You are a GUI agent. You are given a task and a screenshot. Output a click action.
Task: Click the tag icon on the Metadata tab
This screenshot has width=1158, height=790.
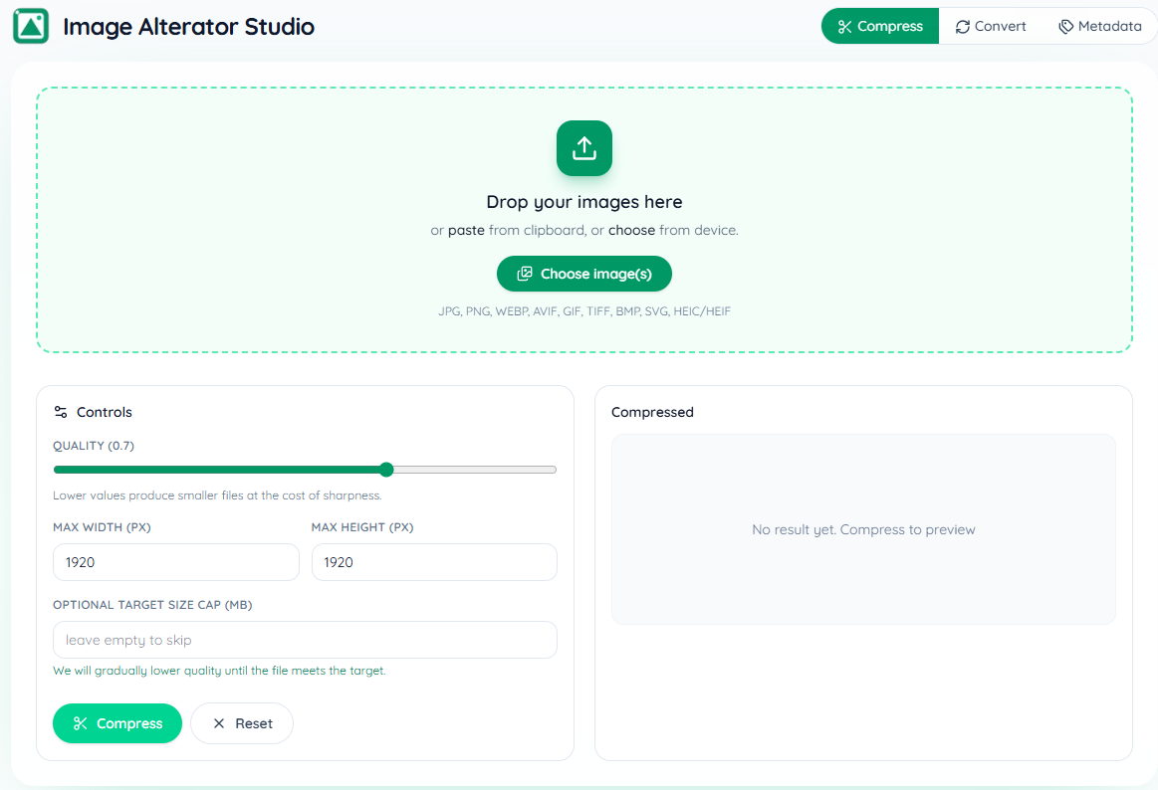[x=1067, y=26]
